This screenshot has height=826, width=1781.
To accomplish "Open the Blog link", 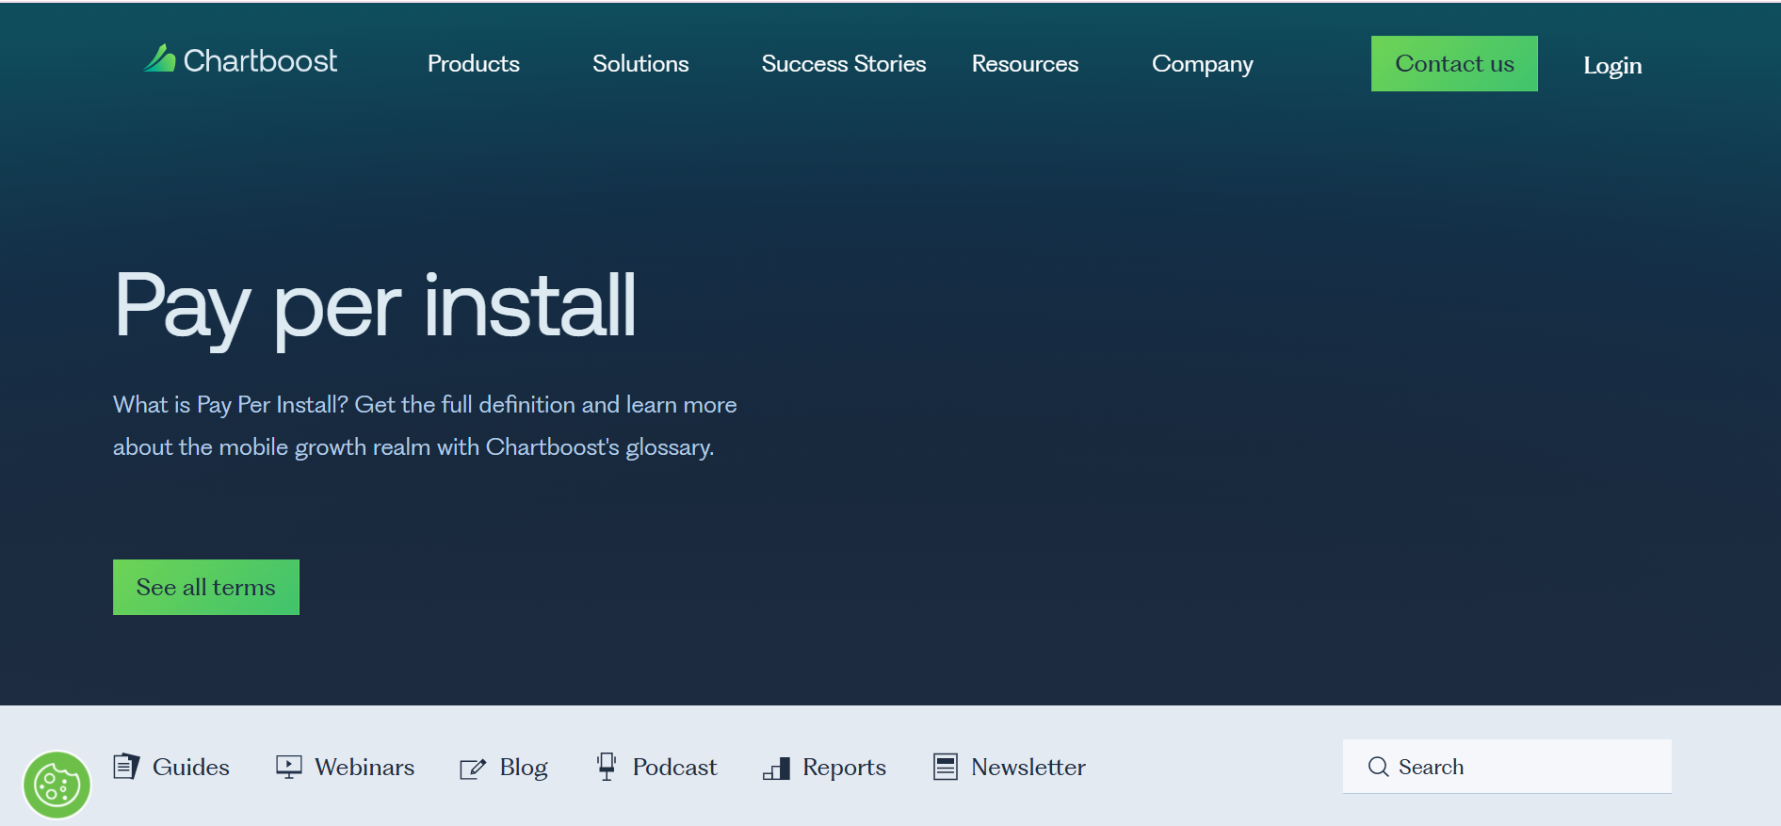I will pos(524,768).
